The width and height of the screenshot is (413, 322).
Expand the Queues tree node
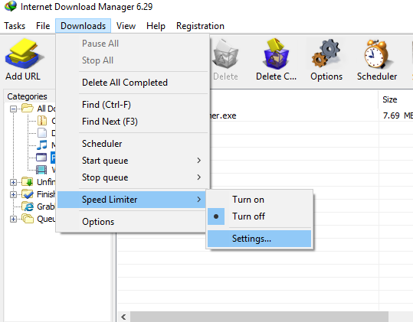[13, 219]
